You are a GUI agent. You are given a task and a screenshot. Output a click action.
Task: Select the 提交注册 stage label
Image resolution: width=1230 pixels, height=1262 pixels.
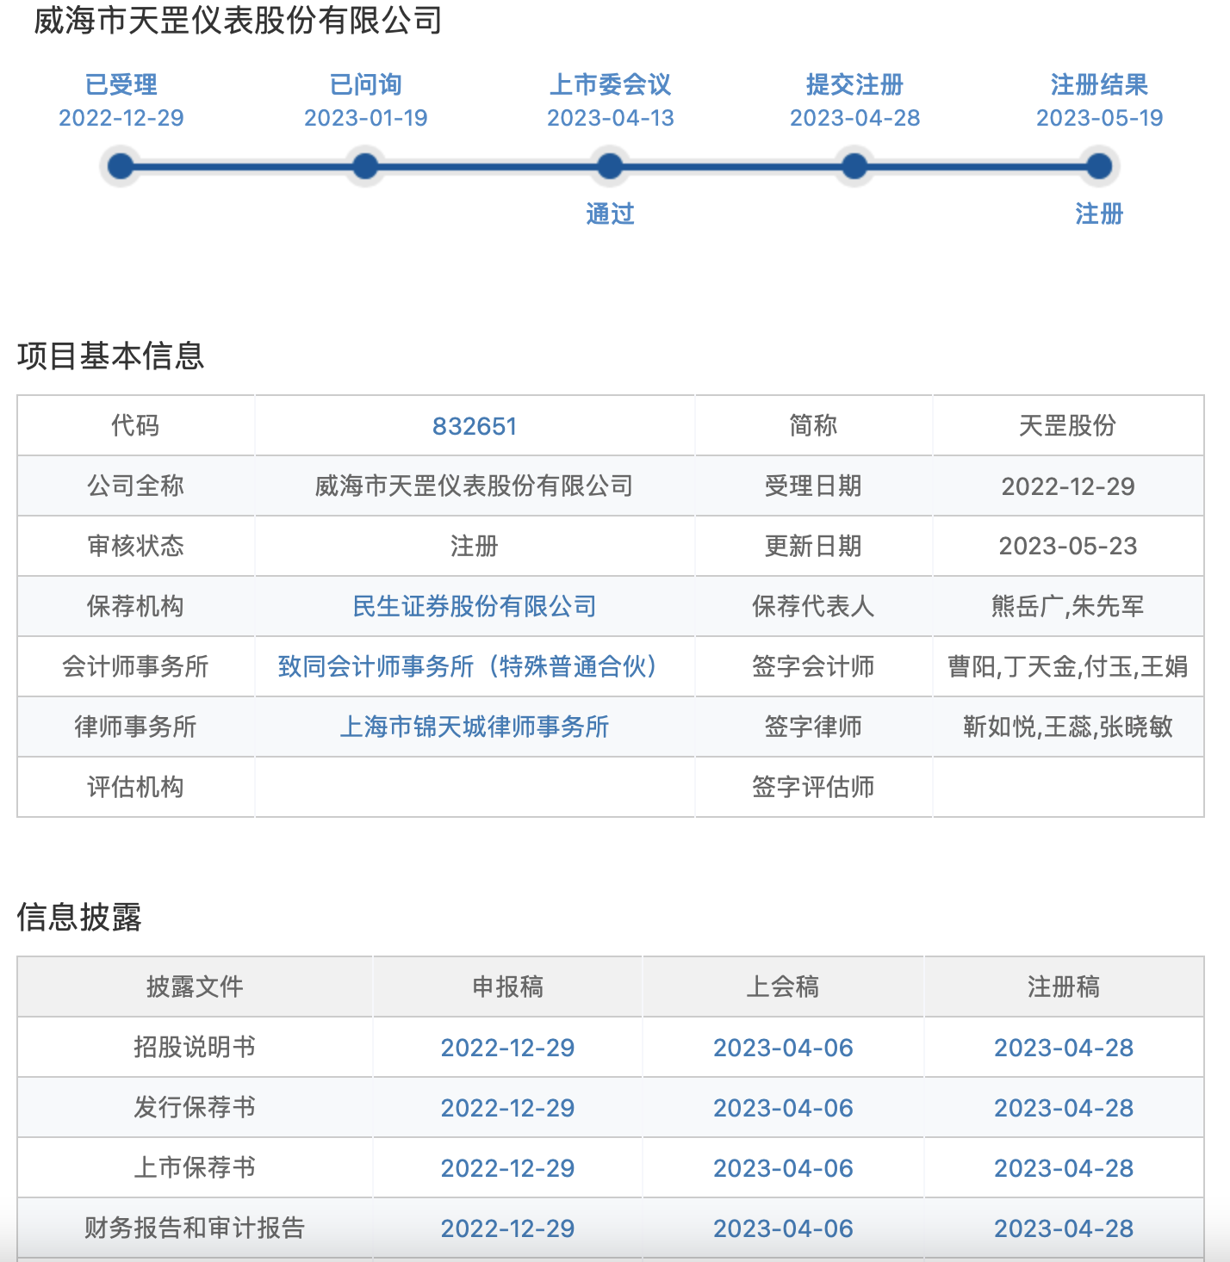[854, 84]
